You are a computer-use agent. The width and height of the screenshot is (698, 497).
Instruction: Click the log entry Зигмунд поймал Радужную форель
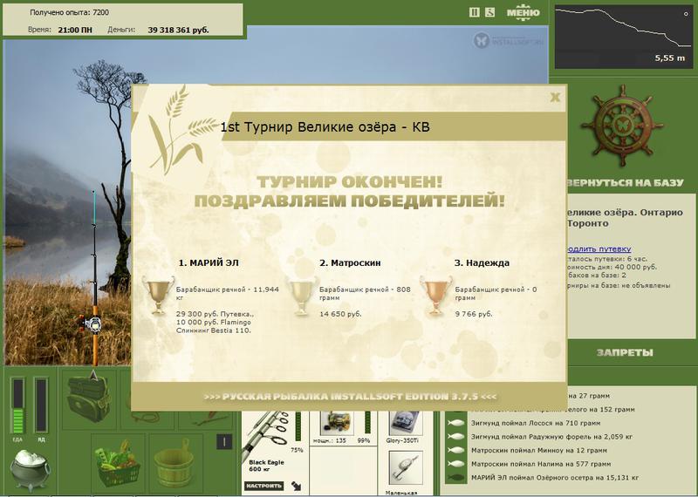coord(551,437)
